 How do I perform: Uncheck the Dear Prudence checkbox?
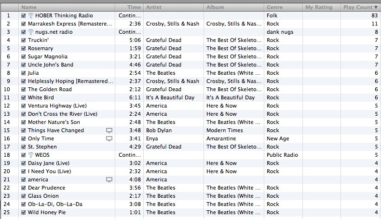pos(23,188)
